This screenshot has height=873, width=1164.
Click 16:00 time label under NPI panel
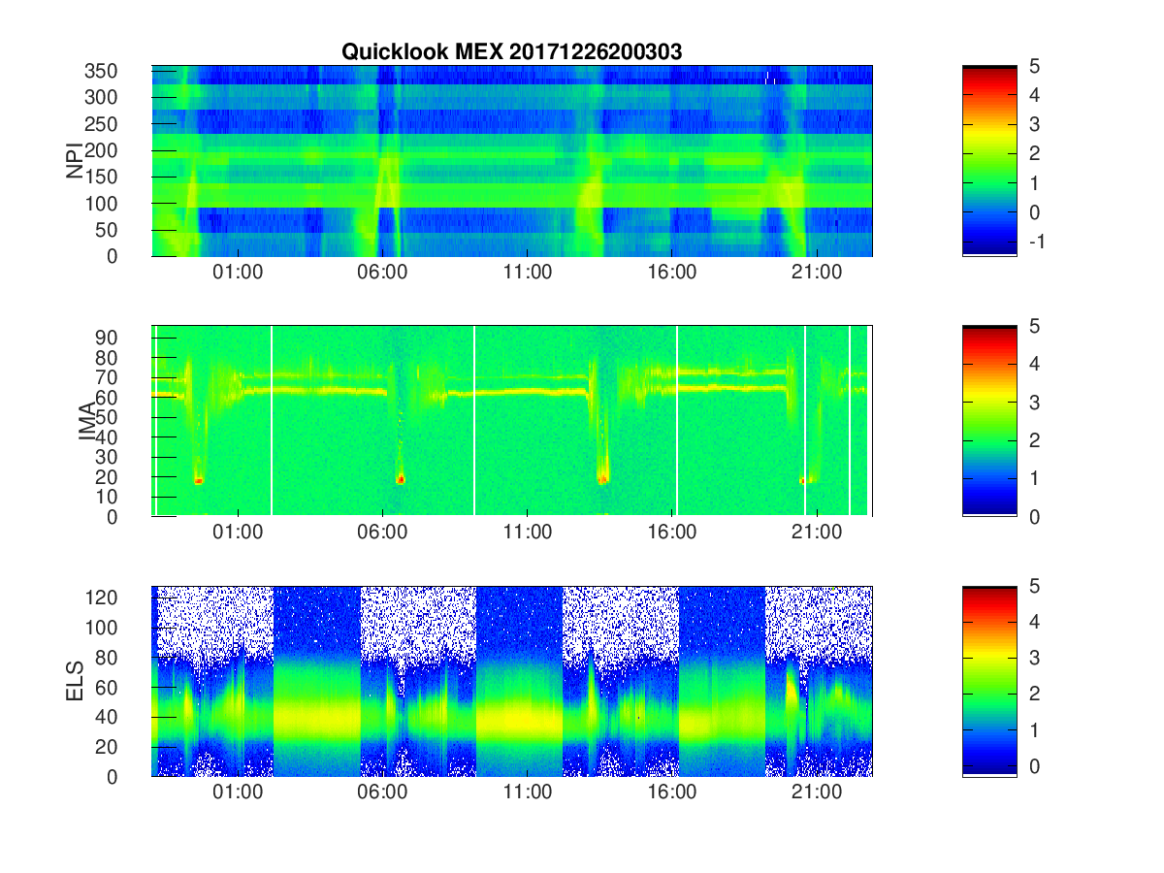(672, 273)
